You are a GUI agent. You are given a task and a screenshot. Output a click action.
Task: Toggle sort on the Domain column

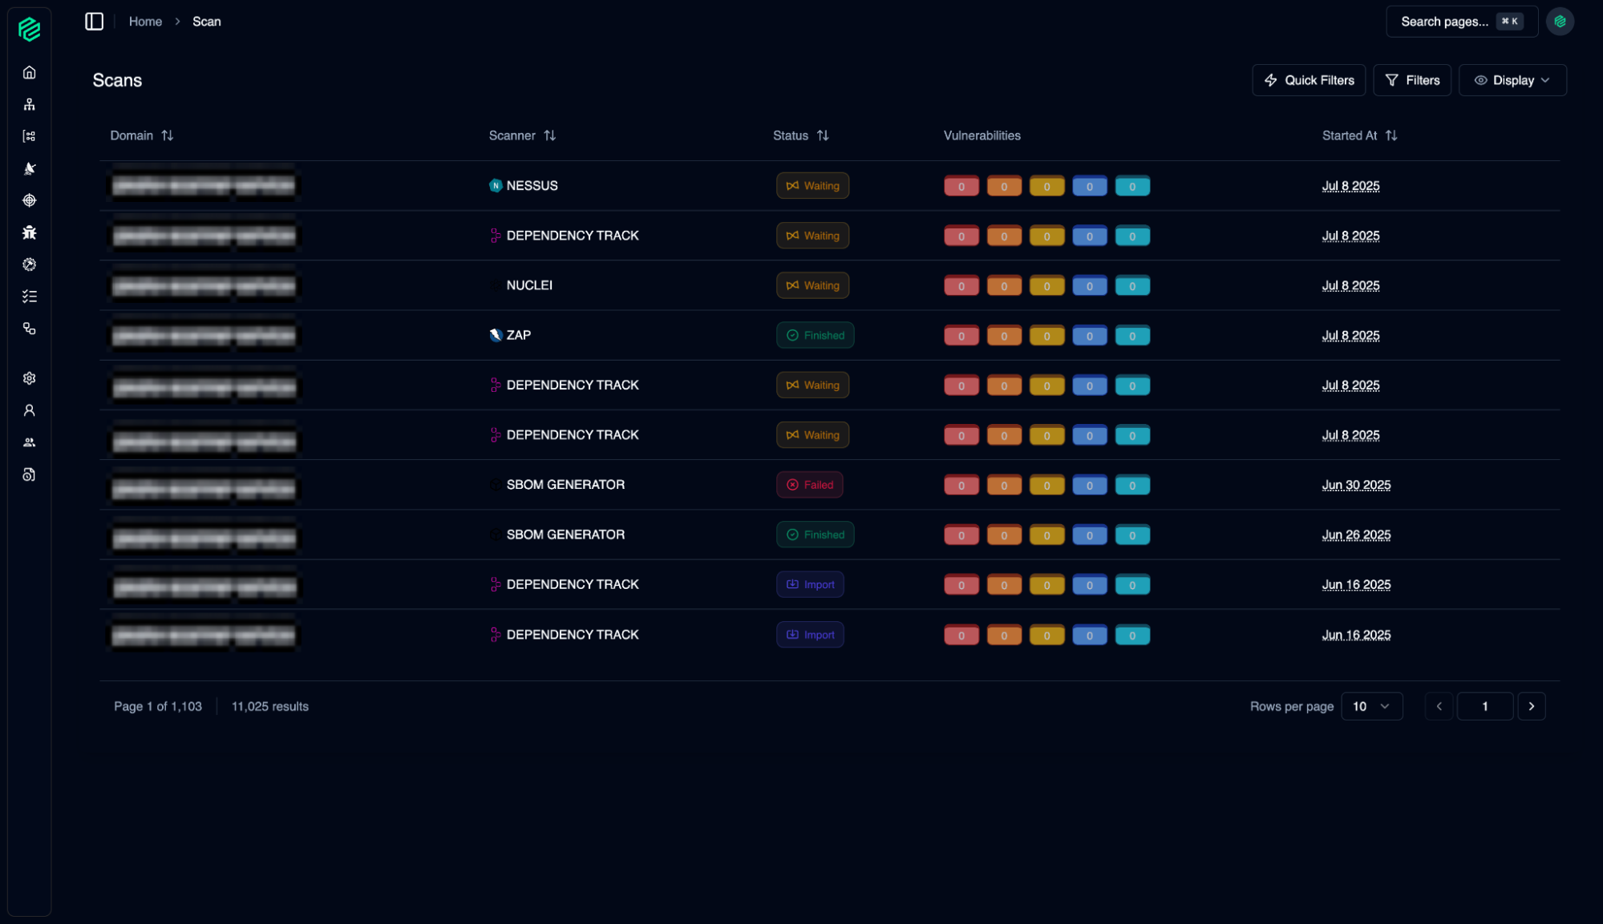(x=167, y=135)
